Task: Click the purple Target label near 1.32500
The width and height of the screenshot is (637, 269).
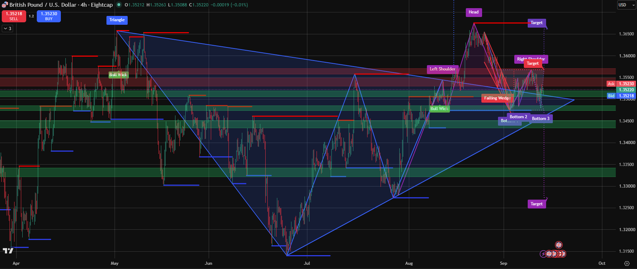Action: point(537,204)
